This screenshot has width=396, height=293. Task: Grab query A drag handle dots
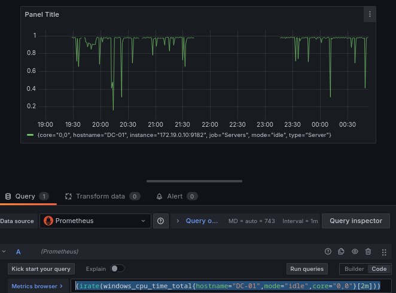pyautogui.click(x=384, y=252)
